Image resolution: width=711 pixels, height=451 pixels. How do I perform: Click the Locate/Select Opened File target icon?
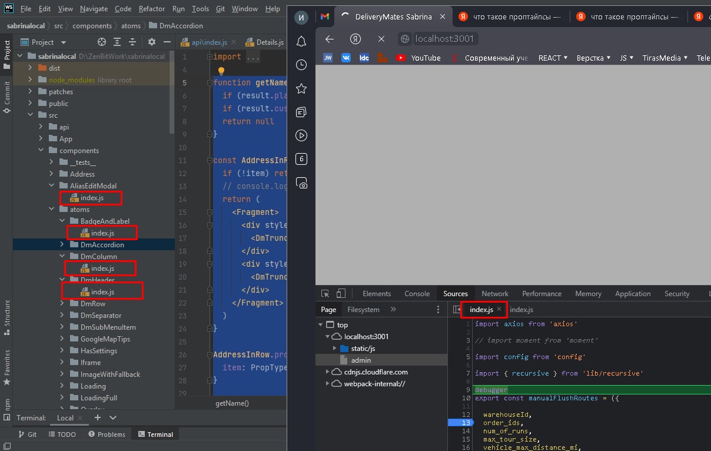point(102,42)
